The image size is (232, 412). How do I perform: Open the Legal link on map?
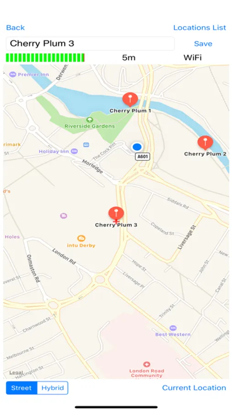point(16,373)
